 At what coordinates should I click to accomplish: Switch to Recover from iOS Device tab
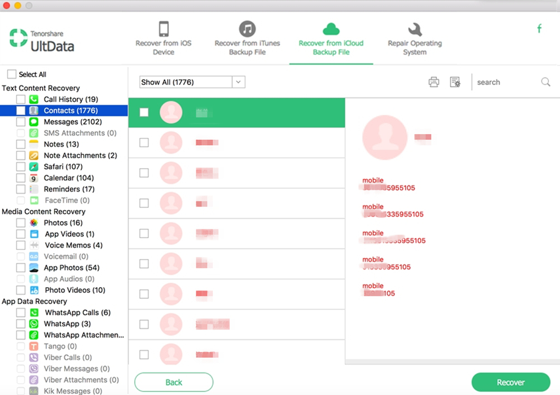[x=164, y=39]
